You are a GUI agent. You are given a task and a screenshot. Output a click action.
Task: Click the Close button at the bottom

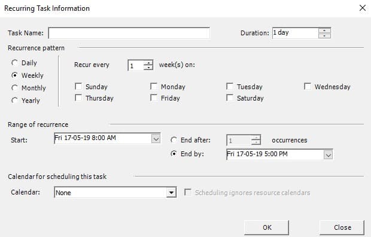[342, 227]
